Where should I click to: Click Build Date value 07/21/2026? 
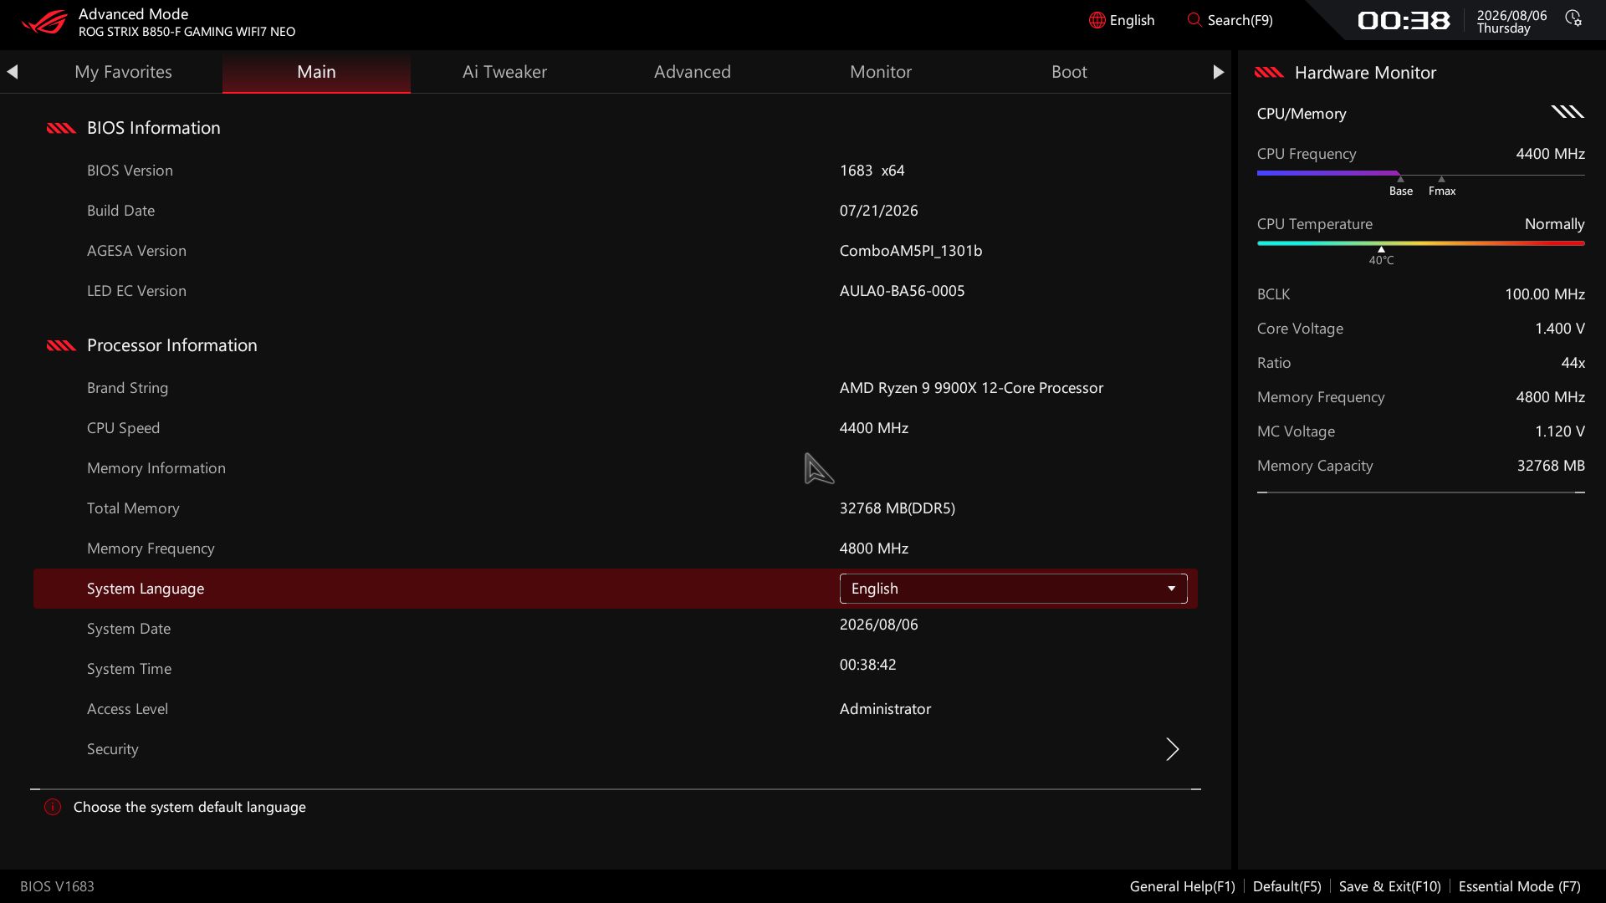pos(878,211)
